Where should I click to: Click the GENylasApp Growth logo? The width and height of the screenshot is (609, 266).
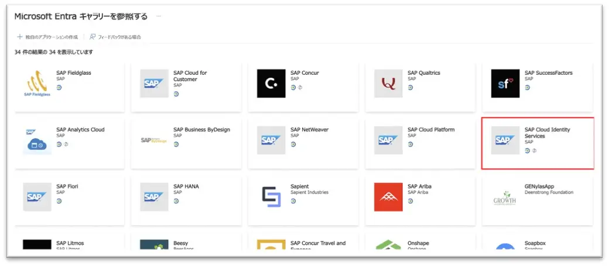pyautogui.click(x=505, y=199)
